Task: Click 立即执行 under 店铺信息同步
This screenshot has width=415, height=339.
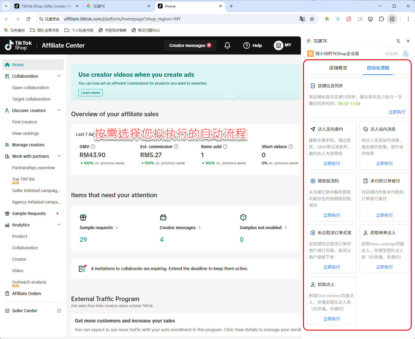Action: pyautogui.click(x=397, y=112)
